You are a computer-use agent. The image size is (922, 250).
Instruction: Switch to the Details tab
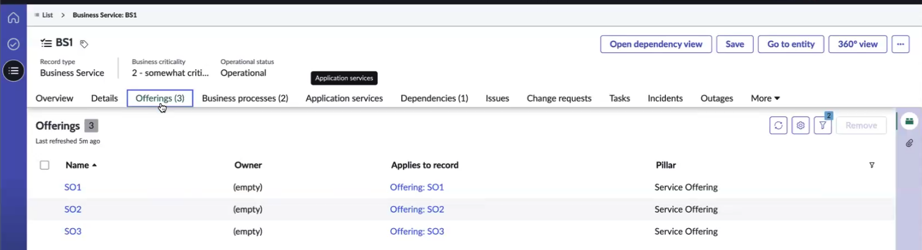click(x=105, y=98)
